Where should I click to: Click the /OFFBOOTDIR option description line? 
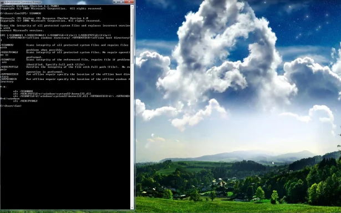65,74
